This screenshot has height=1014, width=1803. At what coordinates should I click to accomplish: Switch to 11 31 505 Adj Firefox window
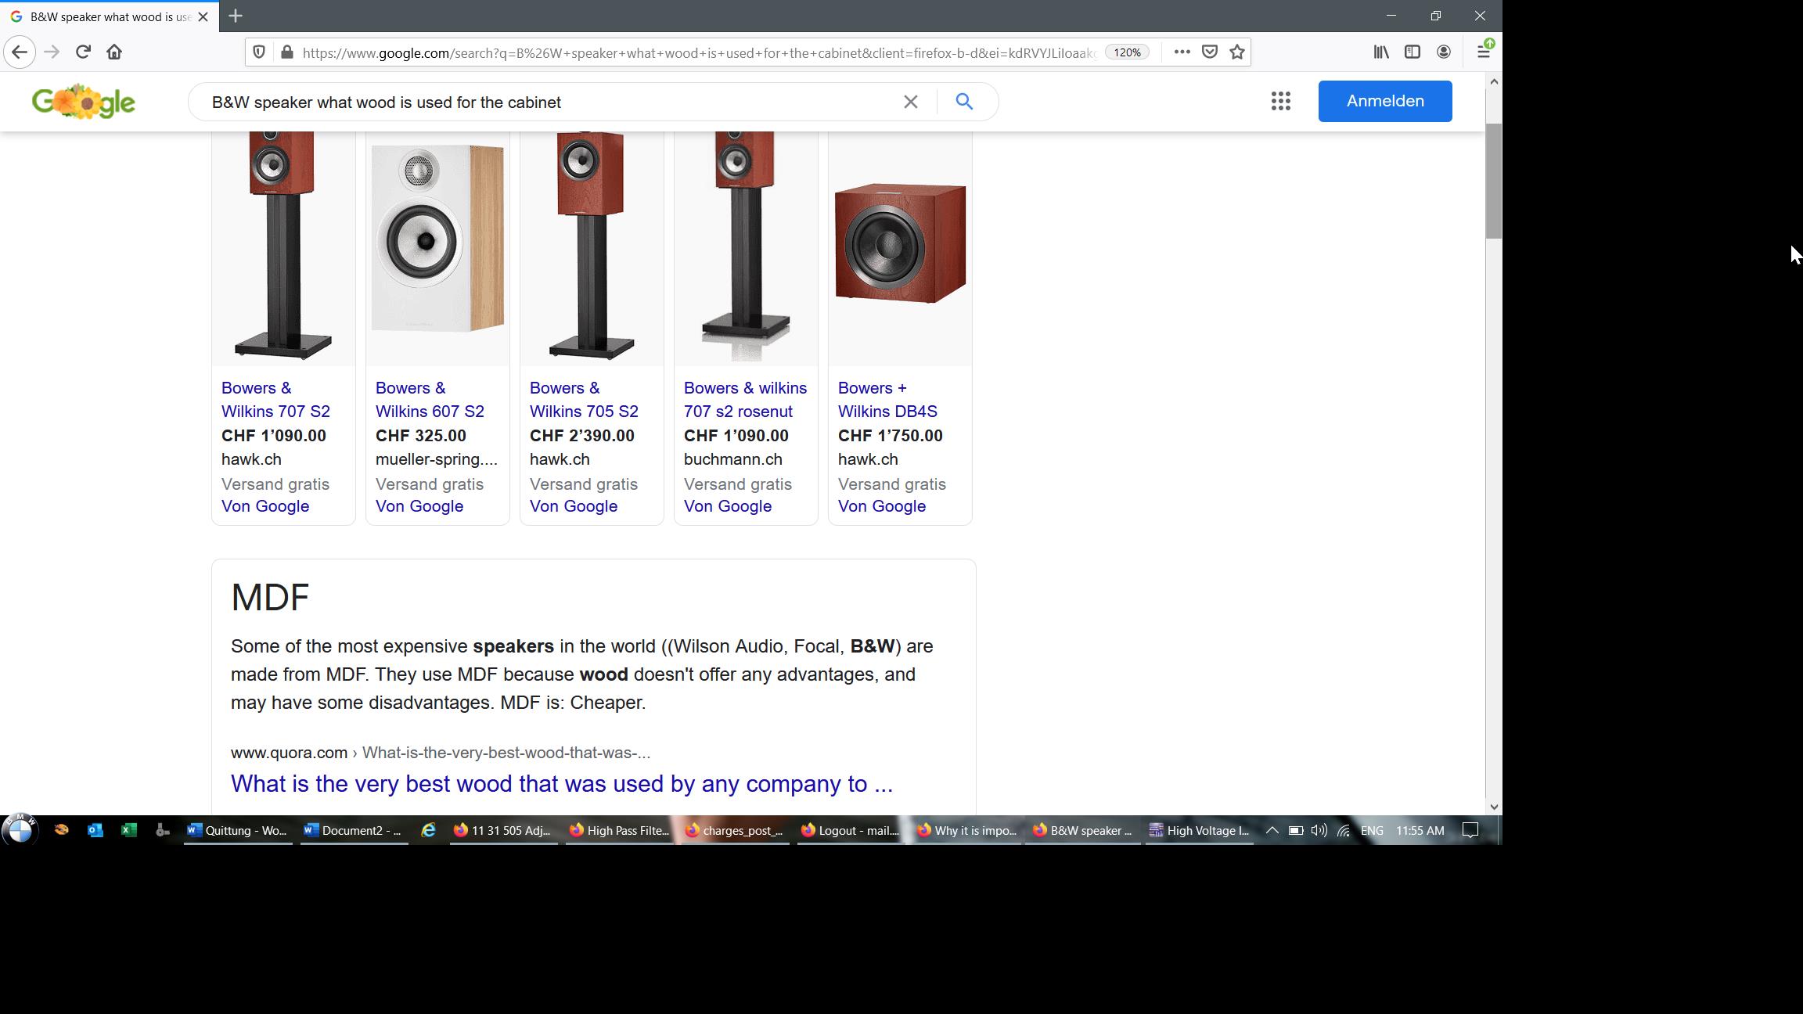point(502,830)
